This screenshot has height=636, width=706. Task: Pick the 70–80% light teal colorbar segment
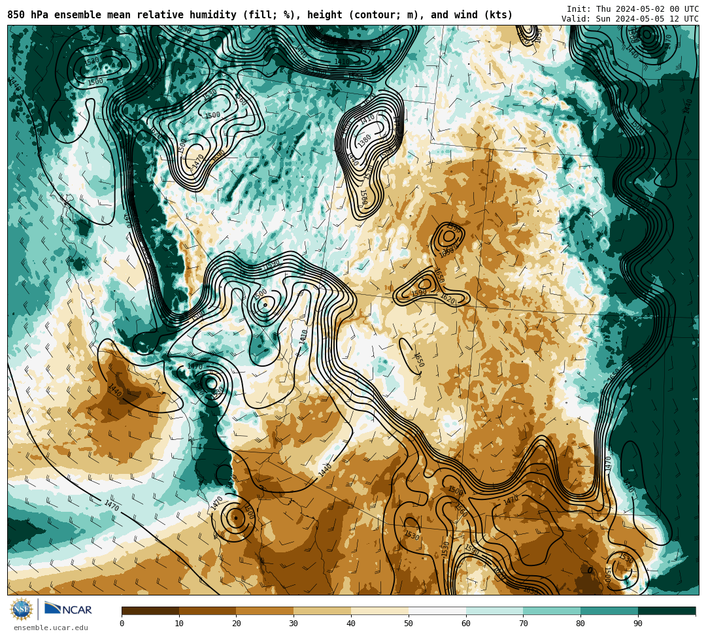(x=552, y=611)
